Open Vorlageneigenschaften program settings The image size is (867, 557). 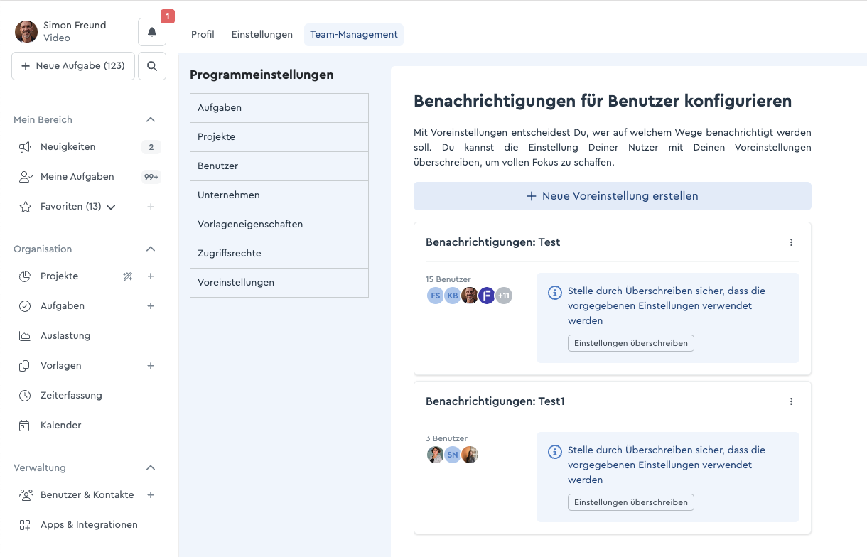coord(279,225)
